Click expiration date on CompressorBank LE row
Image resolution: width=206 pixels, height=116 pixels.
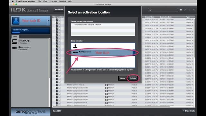click(167, 102)
